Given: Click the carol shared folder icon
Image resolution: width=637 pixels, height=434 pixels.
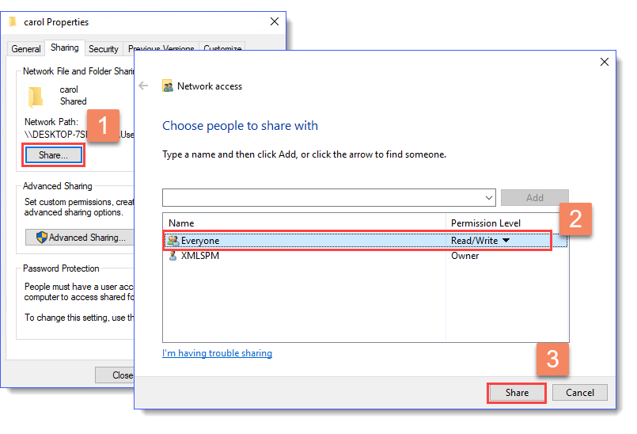Looking at the screenshot, I should [36, 97].
